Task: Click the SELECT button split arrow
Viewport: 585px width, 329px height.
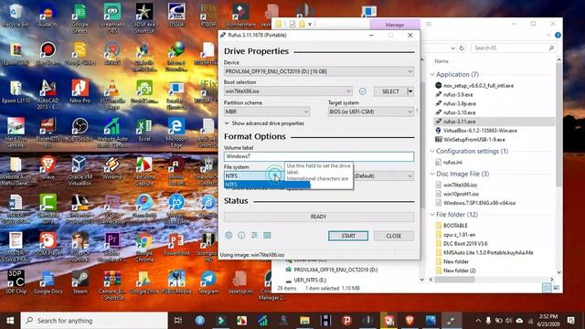Action: click(410, 91)
